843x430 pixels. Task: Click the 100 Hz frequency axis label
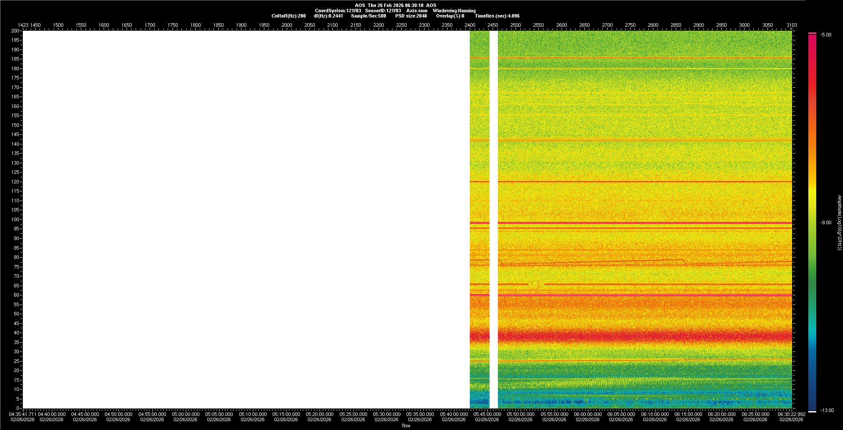coord(15,219)
